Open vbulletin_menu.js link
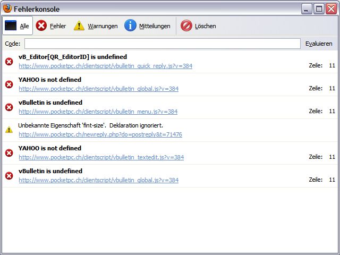 (98, 112)
